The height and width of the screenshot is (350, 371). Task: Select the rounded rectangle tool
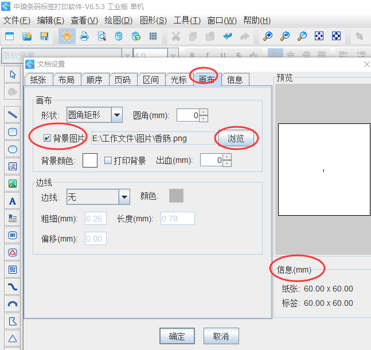point(13,132)
